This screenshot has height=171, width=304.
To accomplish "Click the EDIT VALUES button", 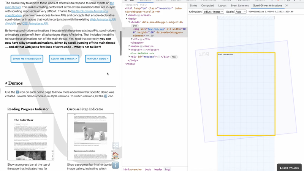I will point(289,168).
